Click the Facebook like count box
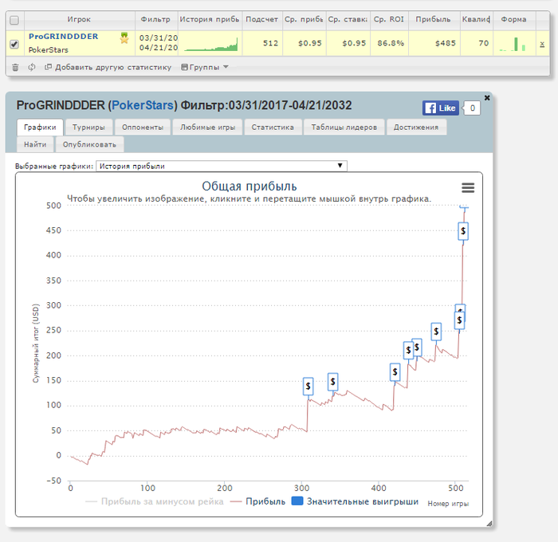The height and width of the screenshot is (542, 558). 472,108
